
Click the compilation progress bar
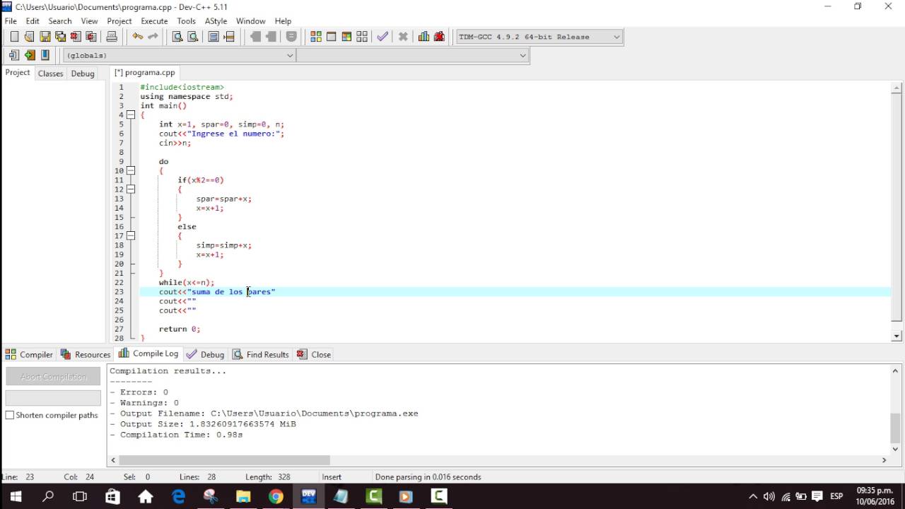(54, 398)
